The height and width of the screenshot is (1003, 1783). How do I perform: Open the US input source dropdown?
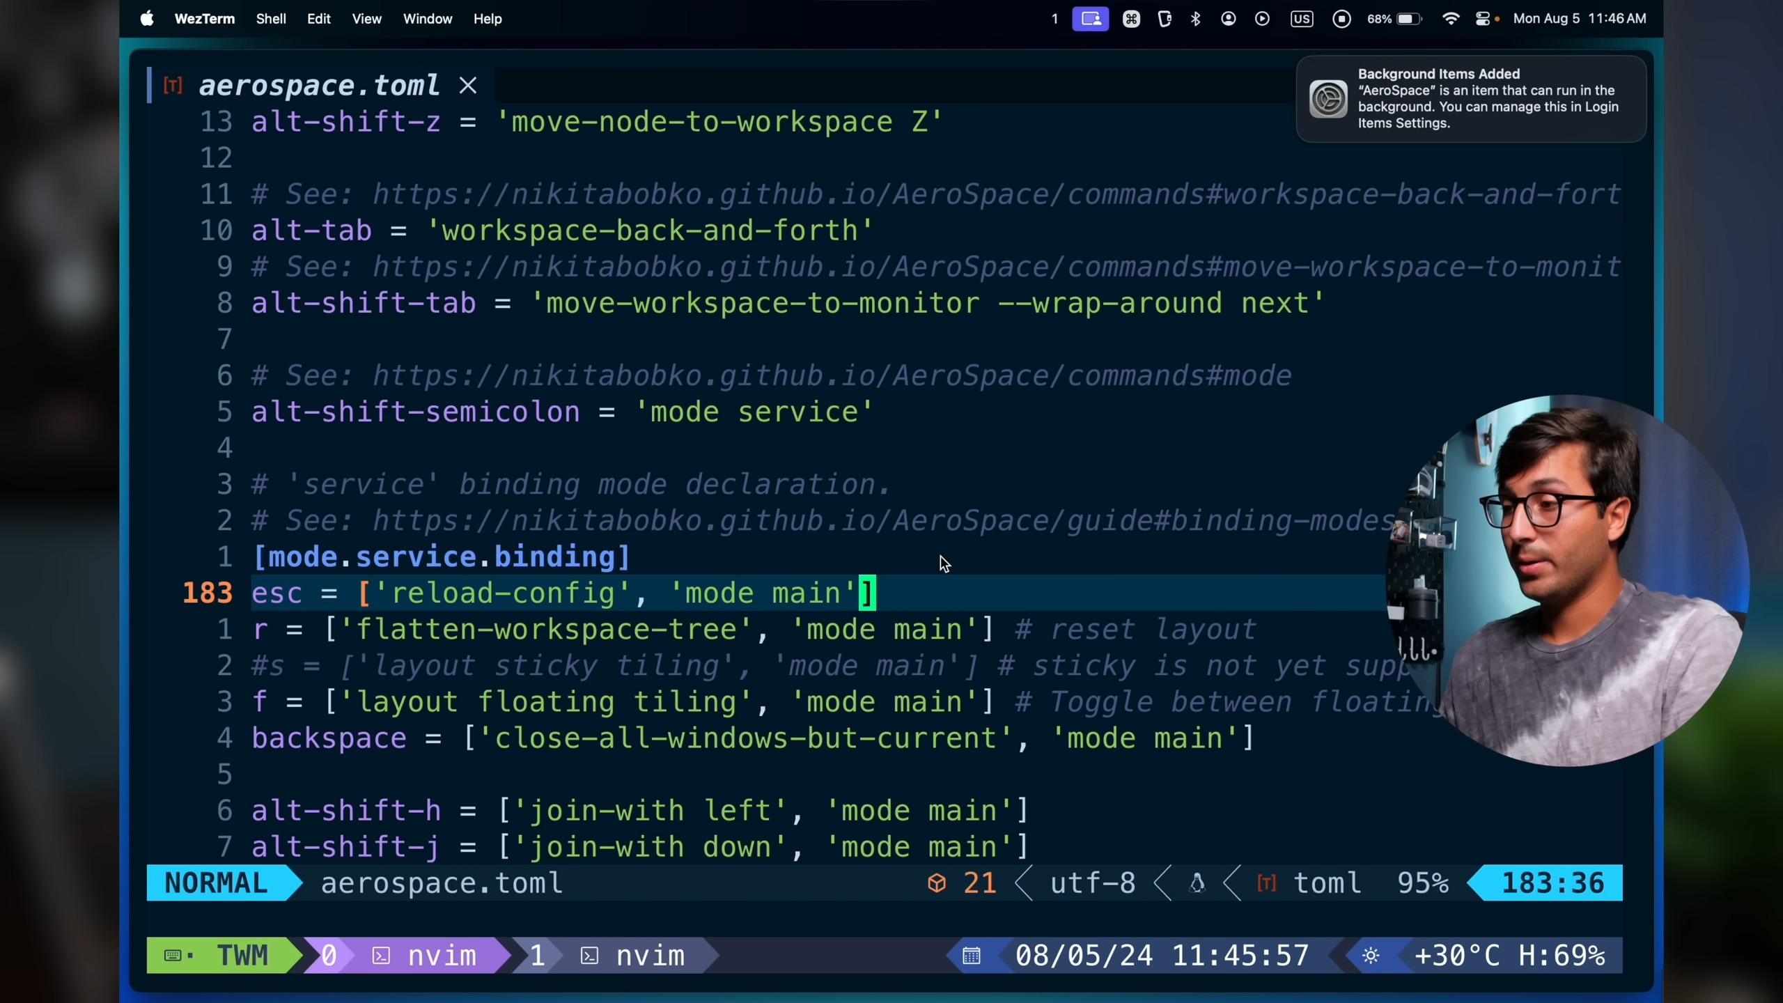click(1301, 19)
